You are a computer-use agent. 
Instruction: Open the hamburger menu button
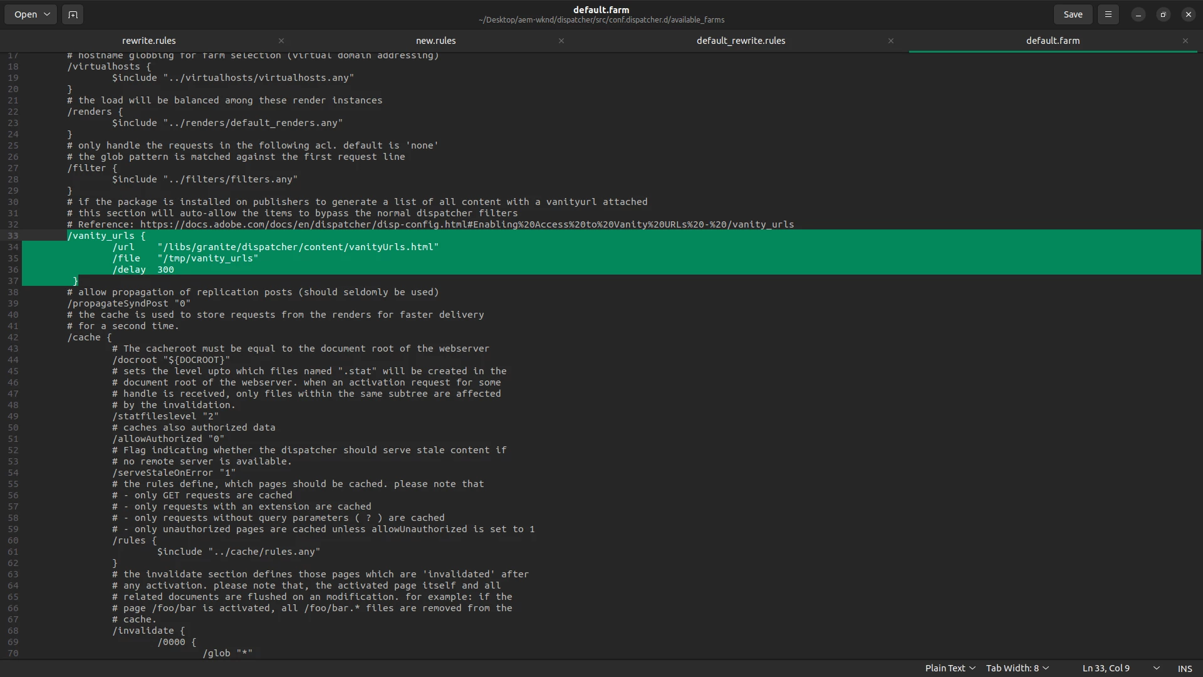(1108, 14)
